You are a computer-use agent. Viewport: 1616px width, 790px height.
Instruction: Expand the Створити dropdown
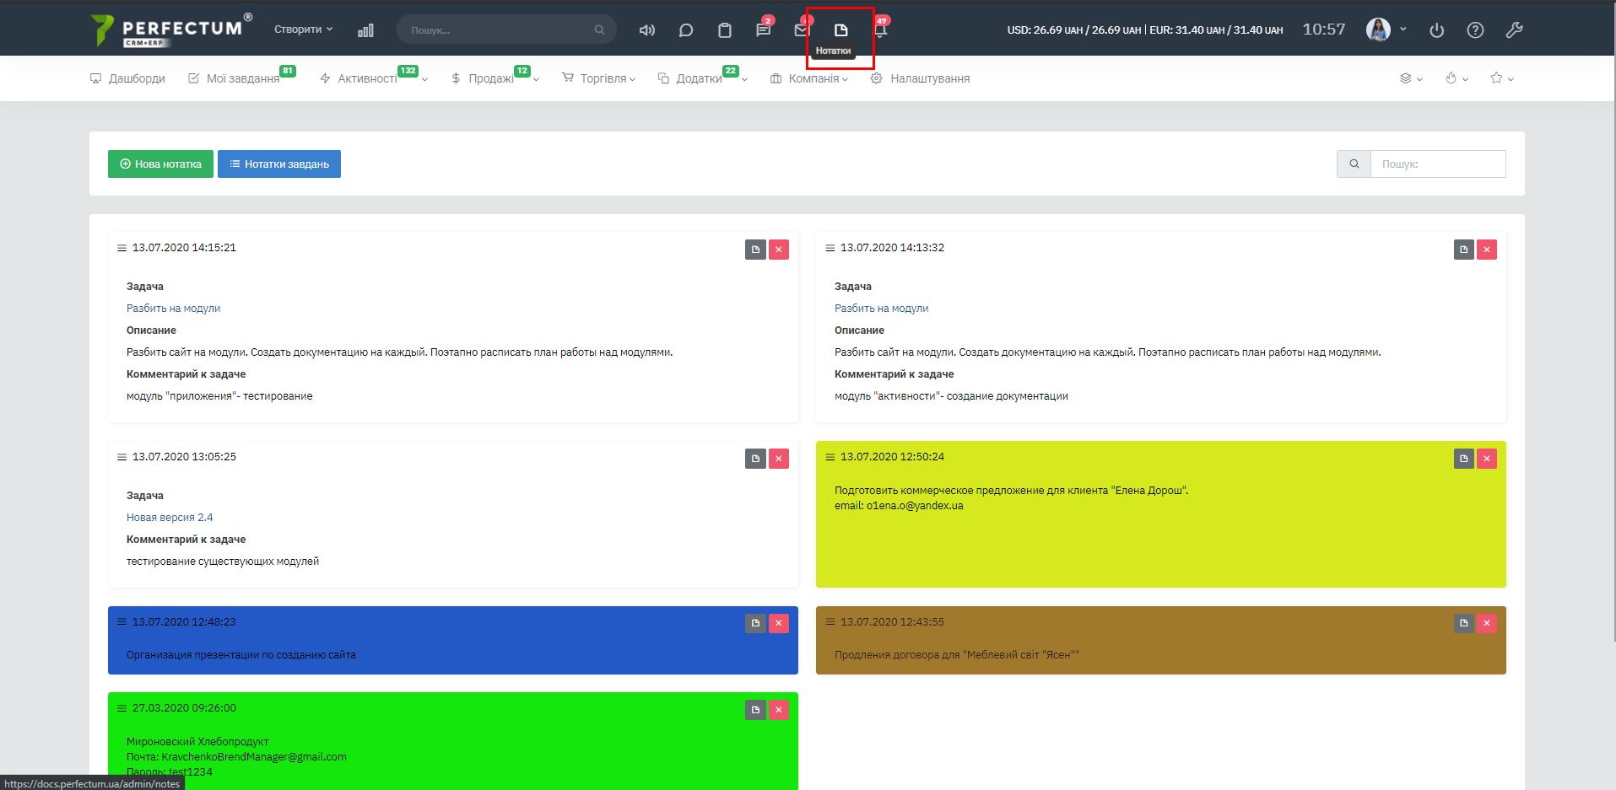click(x=303, y=30)
